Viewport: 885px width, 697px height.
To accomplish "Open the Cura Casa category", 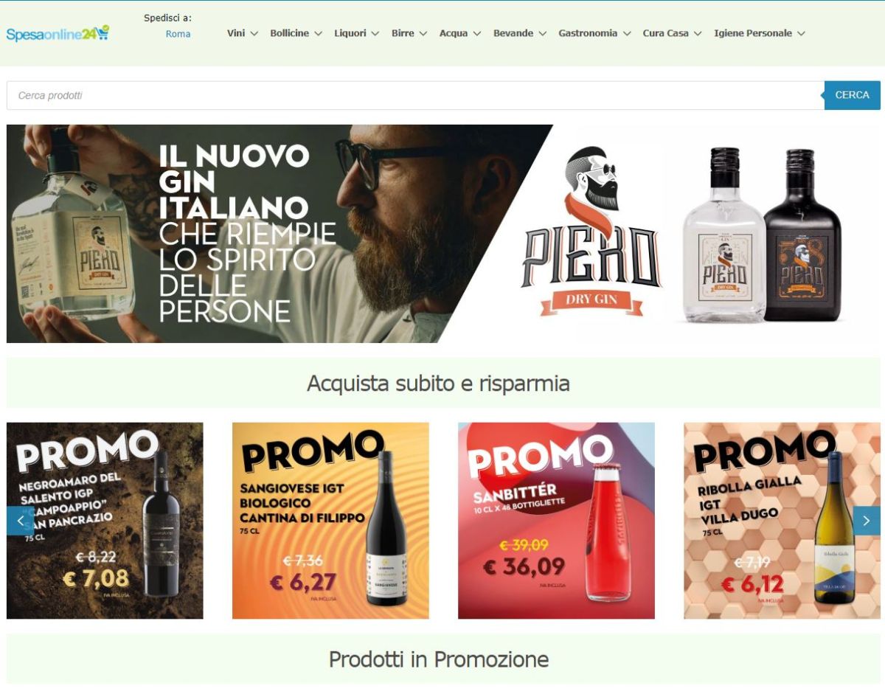I will [673, 33].
